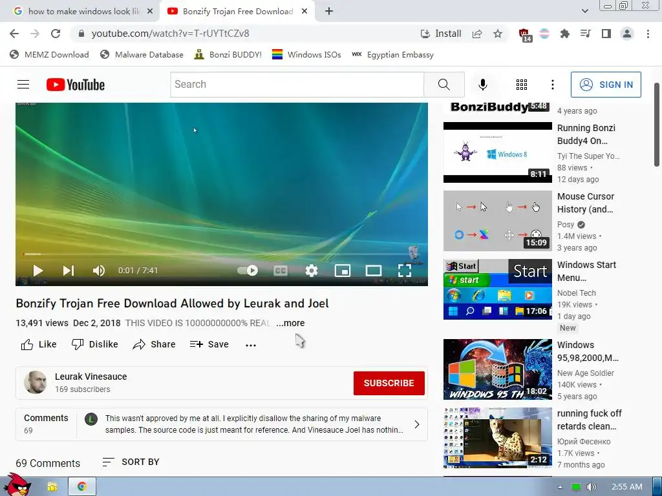Click the Sign In button
The height and width of the screenshot is (496, 662).
click(x=606, y=85)
